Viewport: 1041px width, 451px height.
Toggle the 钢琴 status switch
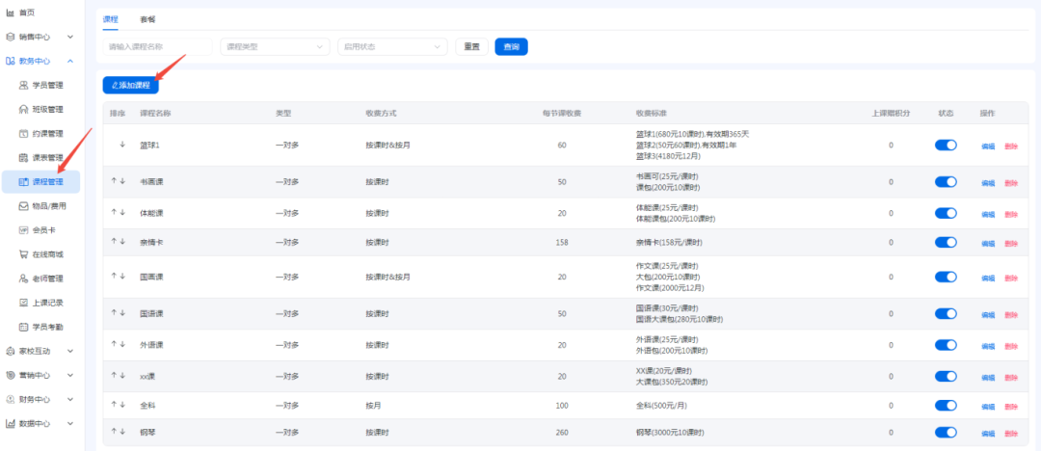click(x=946, y=433)
